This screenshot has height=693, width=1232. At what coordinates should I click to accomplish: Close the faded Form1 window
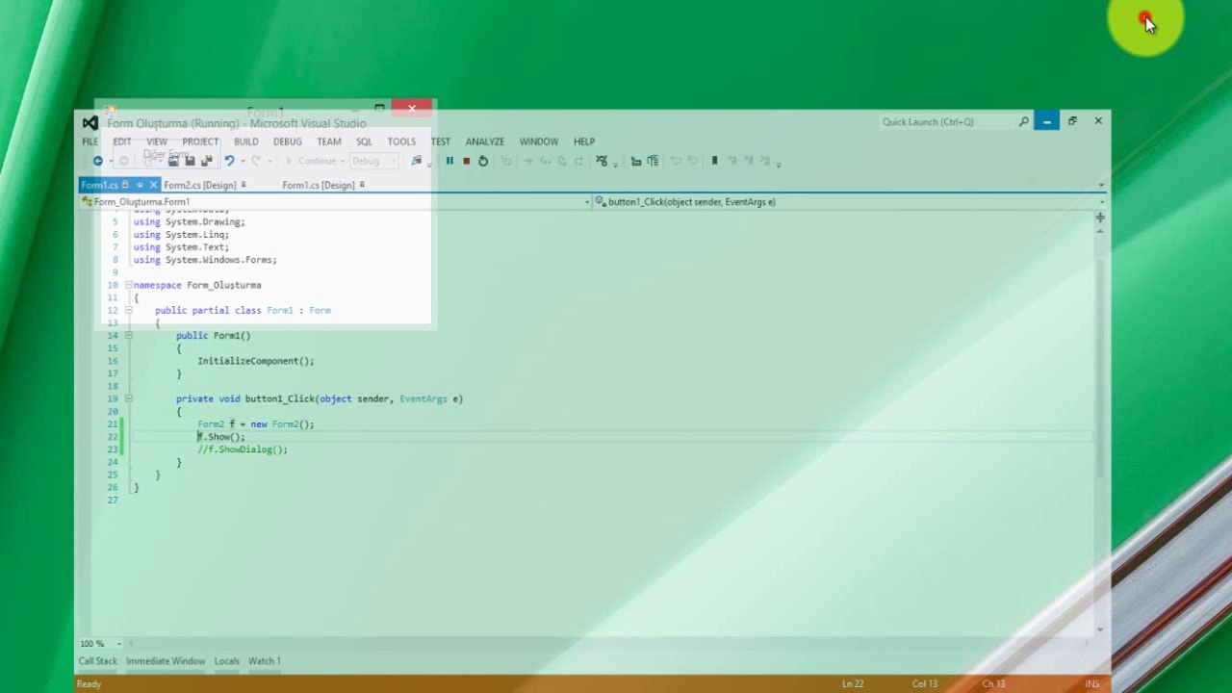tap(412, 109)
